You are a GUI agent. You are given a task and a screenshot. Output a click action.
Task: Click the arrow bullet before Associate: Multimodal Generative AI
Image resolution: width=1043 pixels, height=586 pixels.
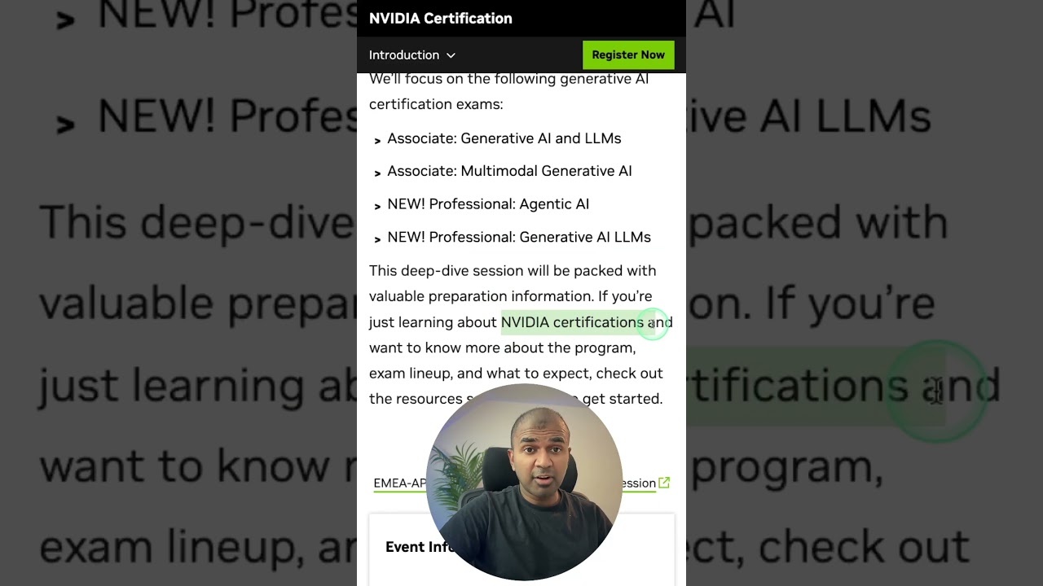[377, 173]
